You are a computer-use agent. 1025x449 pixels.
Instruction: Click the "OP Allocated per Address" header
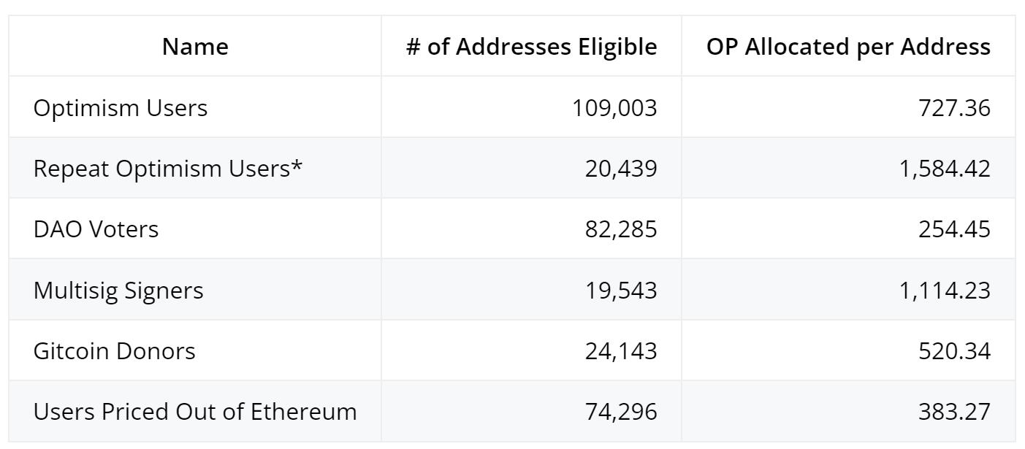[x=848, y=47]
